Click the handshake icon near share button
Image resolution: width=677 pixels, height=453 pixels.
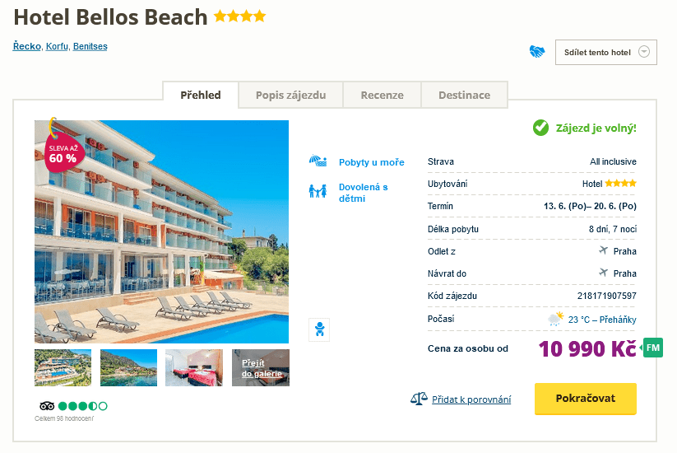click(x=537, y=52)
